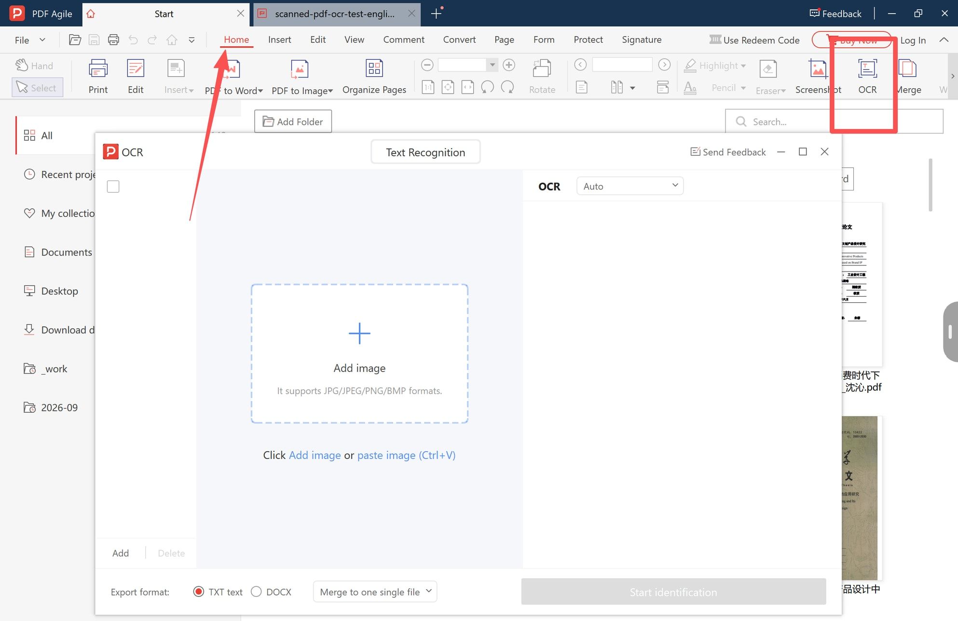Click Feedback in title bar
This screenshot has width=958, height=621.
[835, 13]
